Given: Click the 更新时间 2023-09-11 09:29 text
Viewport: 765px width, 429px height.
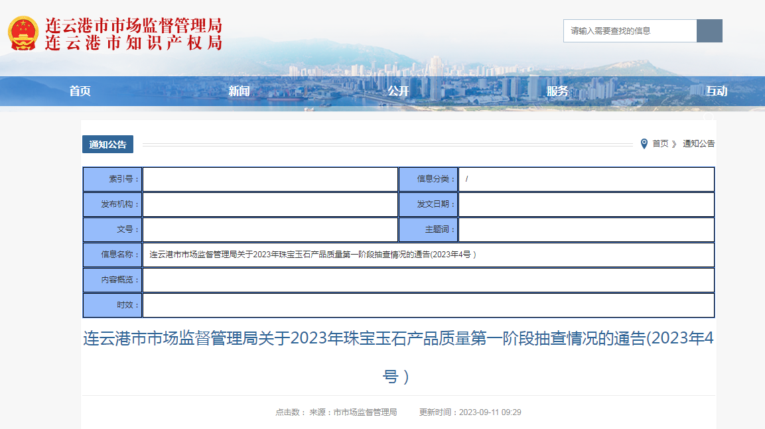Looking at the screenshot, I should tap(470, 412).
